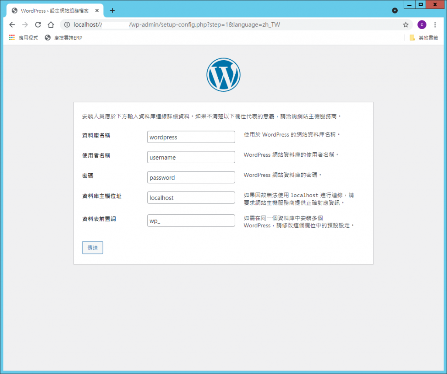Click the 資料表前置詞 wp_ field
Image resolution: width=447 pixels, height=374 pixels.
pos(191,221)
